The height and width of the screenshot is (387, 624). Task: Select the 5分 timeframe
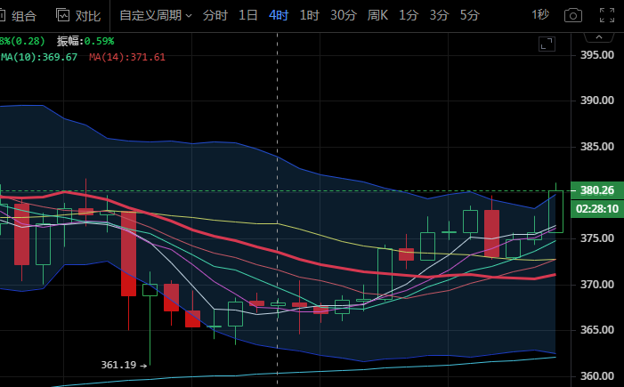(470, 15)
